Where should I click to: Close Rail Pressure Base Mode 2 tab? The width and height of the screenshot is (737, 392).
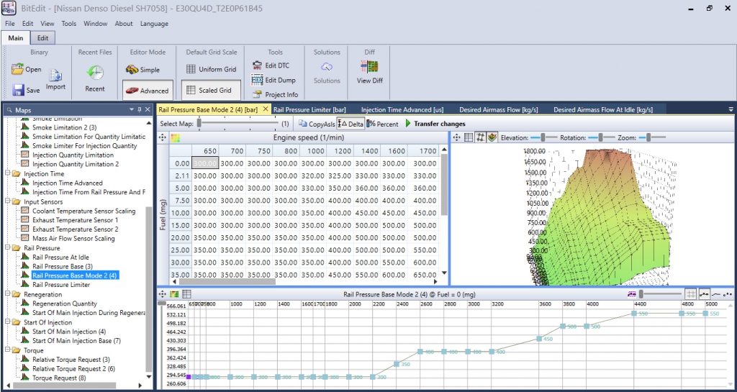[x=265, y=109]
